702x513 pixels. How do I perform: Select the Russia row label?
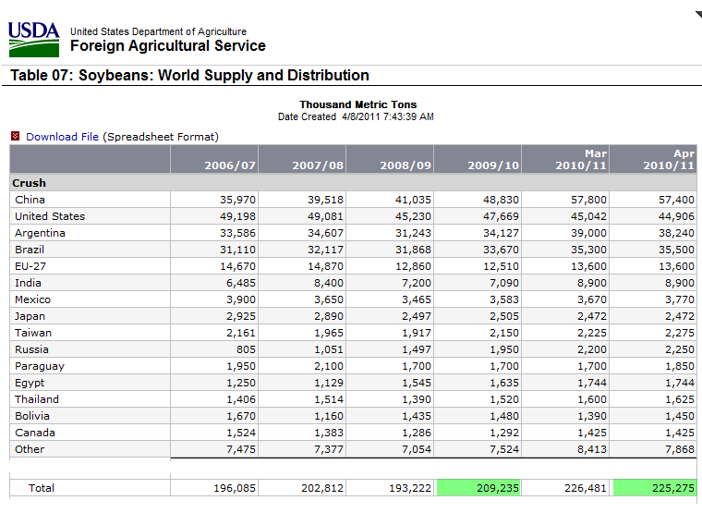pyautogui.click(x=31, y=349)
